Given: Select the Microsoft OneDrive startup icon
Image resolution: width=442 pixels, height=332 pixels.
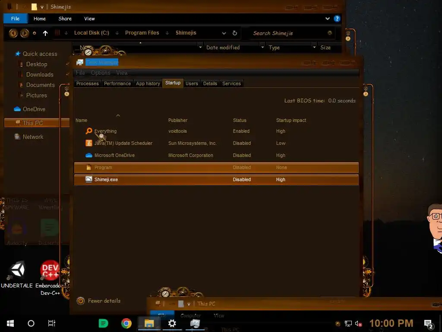Looking at the screenshot, I should click(x=89, y=155).
